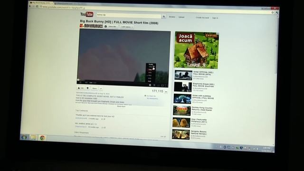The width and height of the screenshot is (304, 171).
Task: Click the bookmark star icon
Action: 272,12
